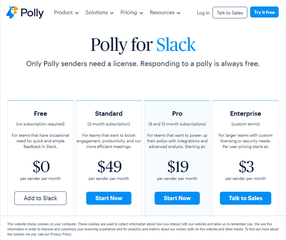286x240 pixels.
Task: Open the Resources menu item
Action: coord(162,12)
